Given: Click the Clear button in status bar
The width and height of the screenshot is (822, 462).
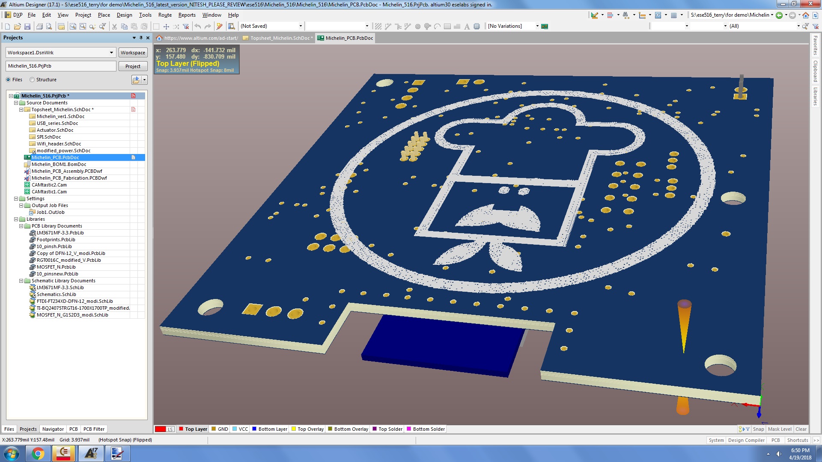Looking at the screenshot, I should click(801, 429).
